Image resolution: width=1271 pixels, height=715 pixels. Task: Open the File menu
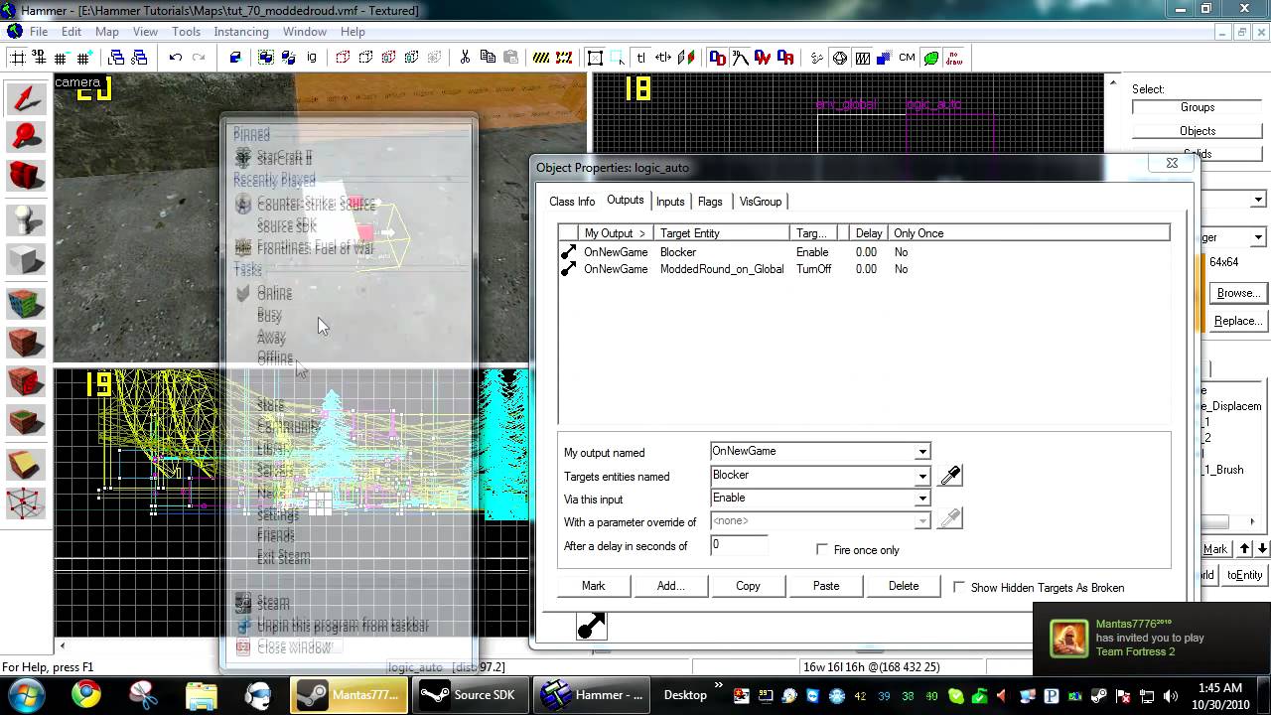(38, 32)
